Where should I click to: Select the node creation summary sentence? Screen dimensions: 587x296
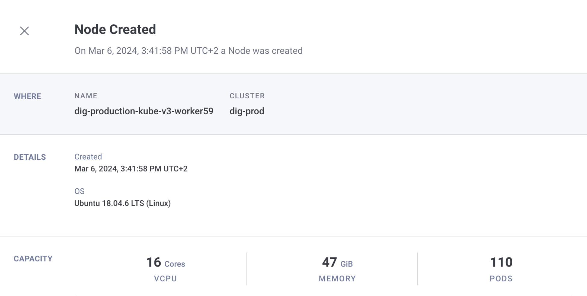tap(188, 51)
